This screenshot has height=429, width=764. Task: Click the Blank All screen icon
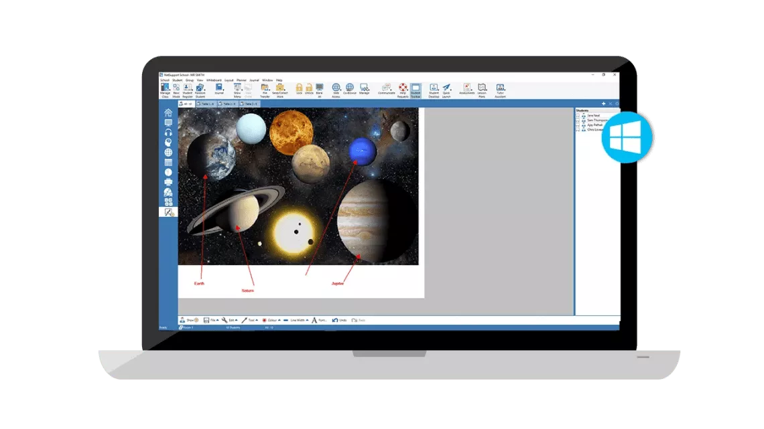[x=319, y=88]
